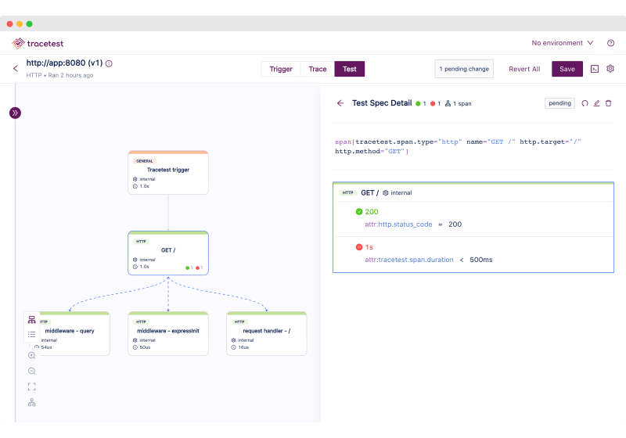Go back from Test Spec Detail
The width and height of the screenshot is (626, 438).
(x=340, y=103)
